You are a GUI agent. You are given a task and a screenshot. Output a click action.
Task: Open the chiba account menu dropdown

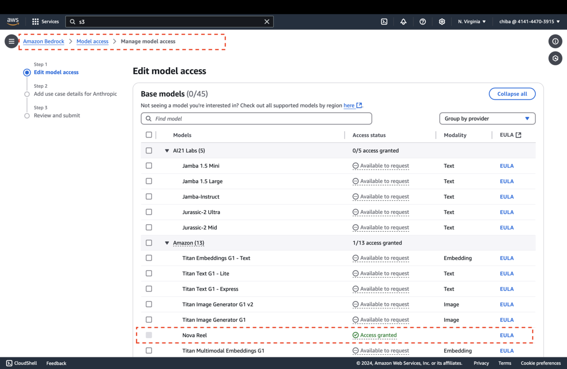529,22
